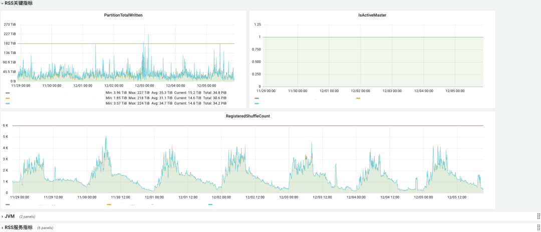
Task: Click the "(6 panels)" label
Action: (45, 228)
